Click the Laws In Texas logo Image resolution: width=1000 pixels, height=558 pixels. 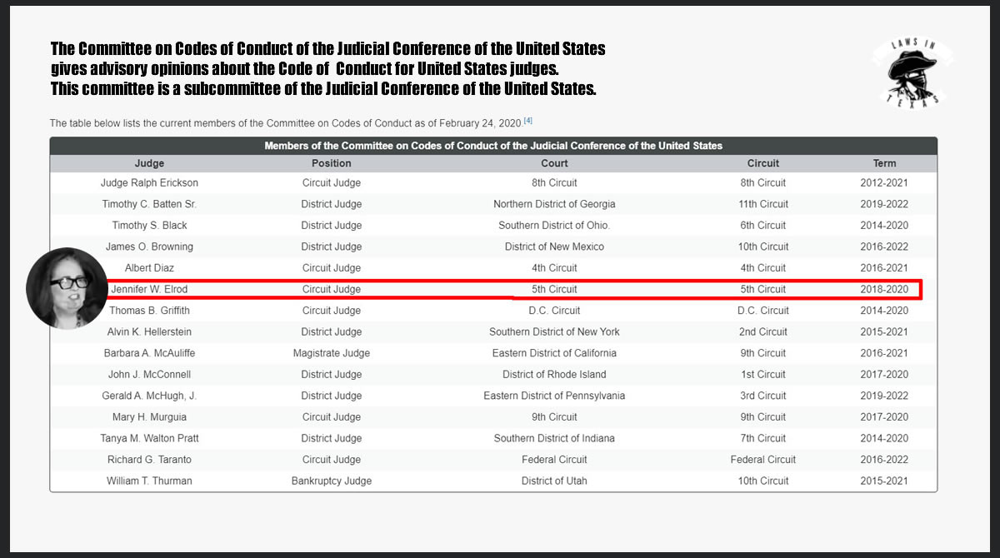tap(913, 72)
